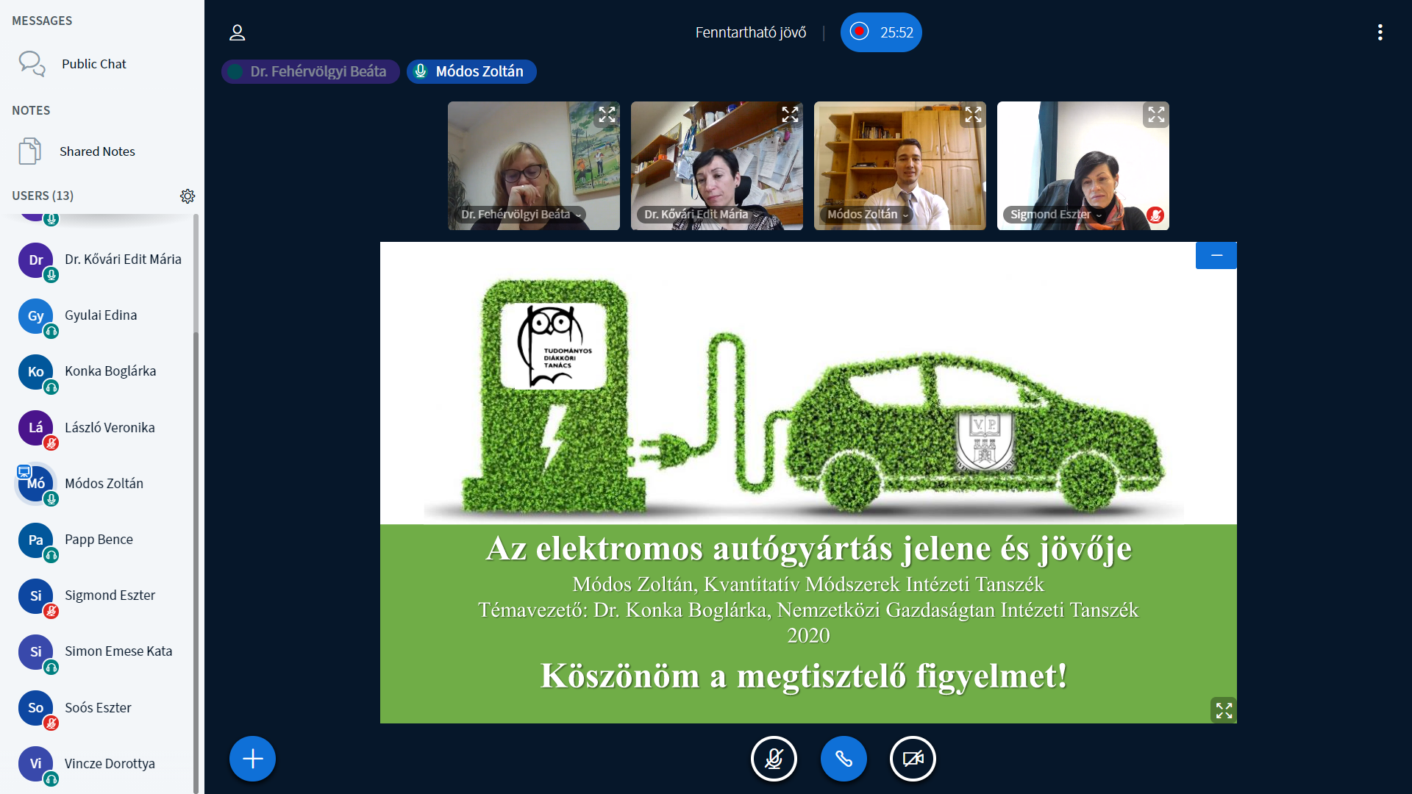Toggle the microphone mute button
This screenshot has height=794, width=1412.
[x=773, y=758]
